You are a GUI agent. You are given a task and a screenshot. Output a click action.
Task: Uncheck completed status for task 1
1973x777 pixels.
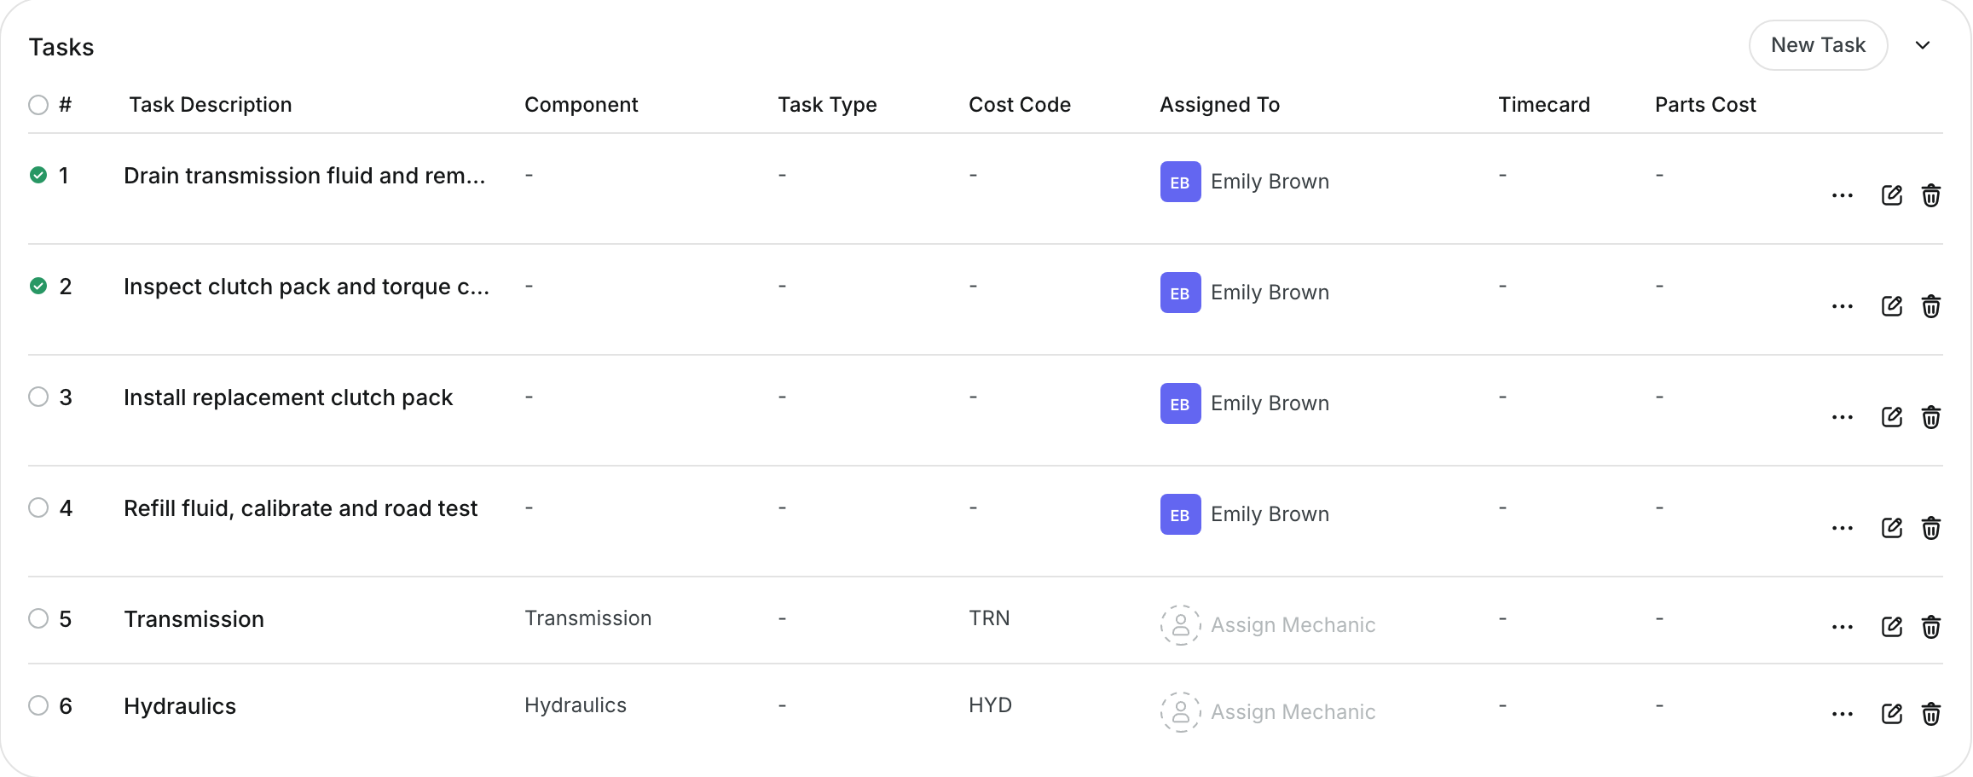click(38, 175)
